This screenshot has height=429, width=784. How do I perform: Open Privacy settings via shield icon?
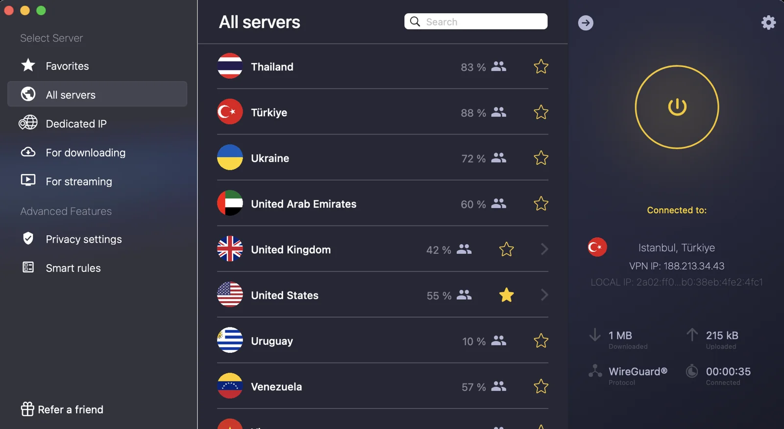click(x=28, y=239)
